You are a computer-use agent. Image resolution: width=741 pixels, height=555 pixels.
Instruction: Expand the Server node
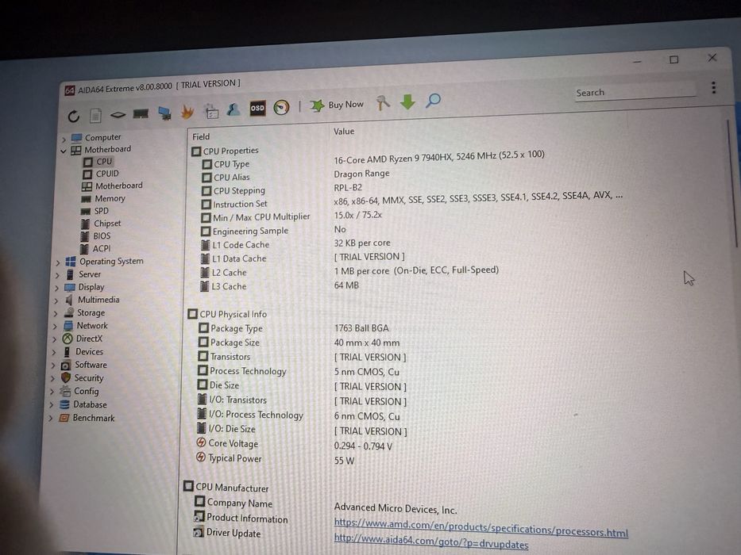click(58, 276)
